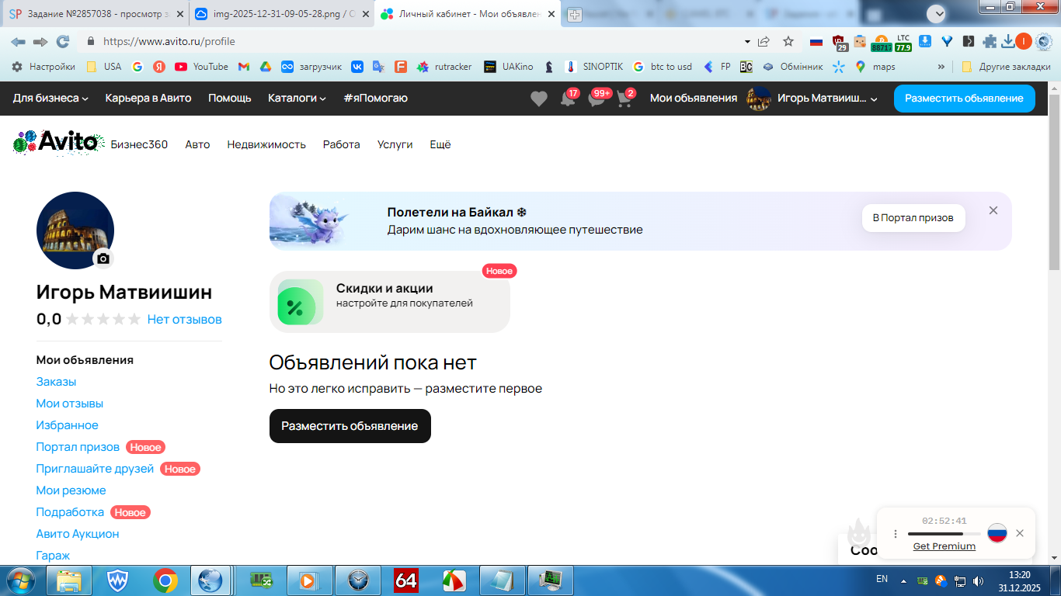Click black Разместить объявление button
Viewport: 1061px width, 596px height.
click(x=350, y=426)
